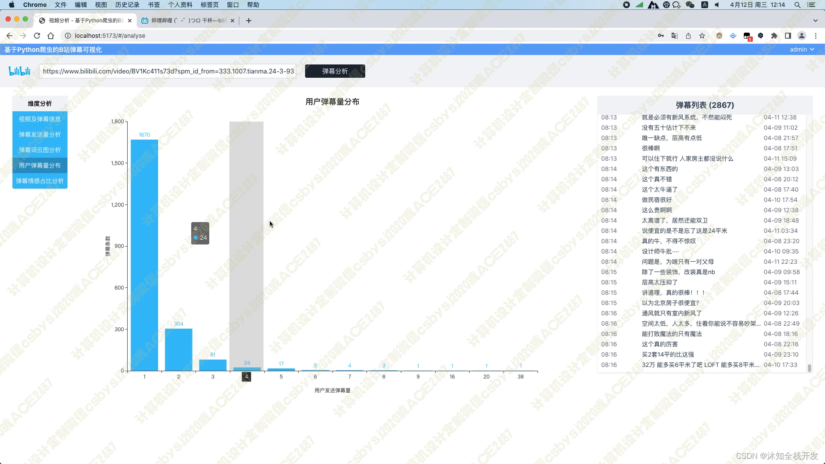Open the Chrome profile avatar icon
The image size is (825, 464).
tap(802, 36)
